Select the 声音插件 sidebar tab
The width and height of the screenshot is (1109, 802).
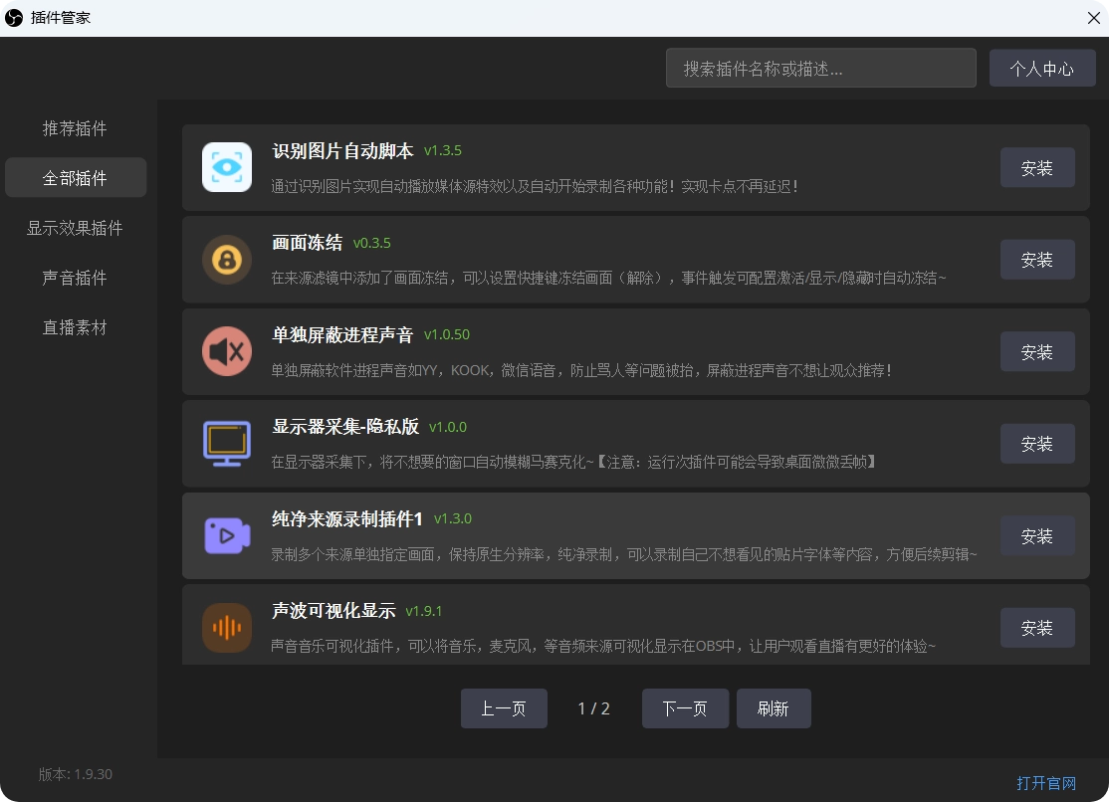coord(75,277)
